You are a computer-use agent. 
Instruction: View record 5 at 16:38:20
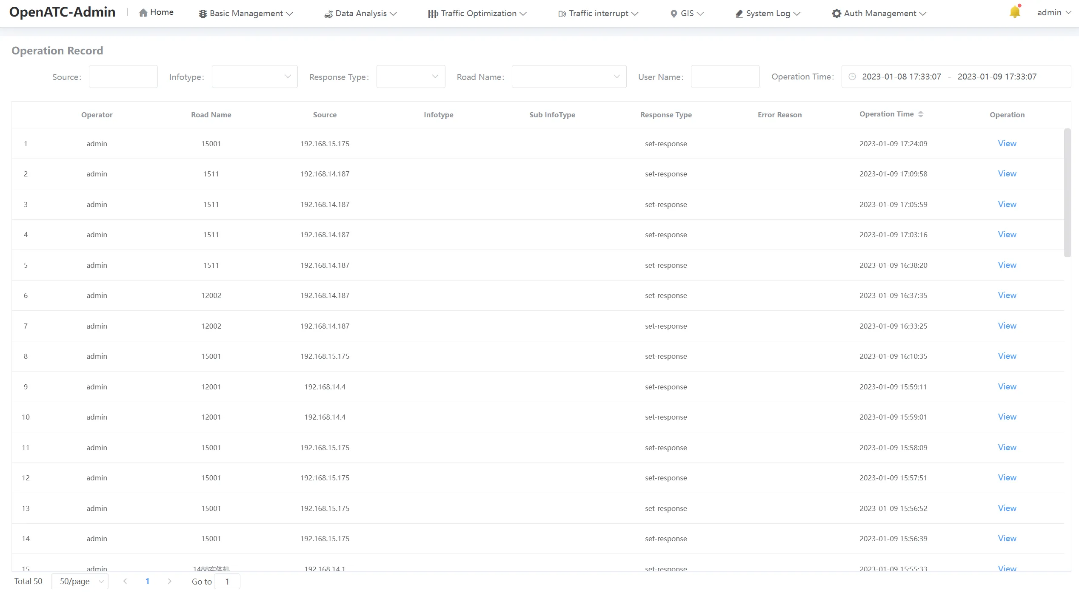[x=1007, y=265]
